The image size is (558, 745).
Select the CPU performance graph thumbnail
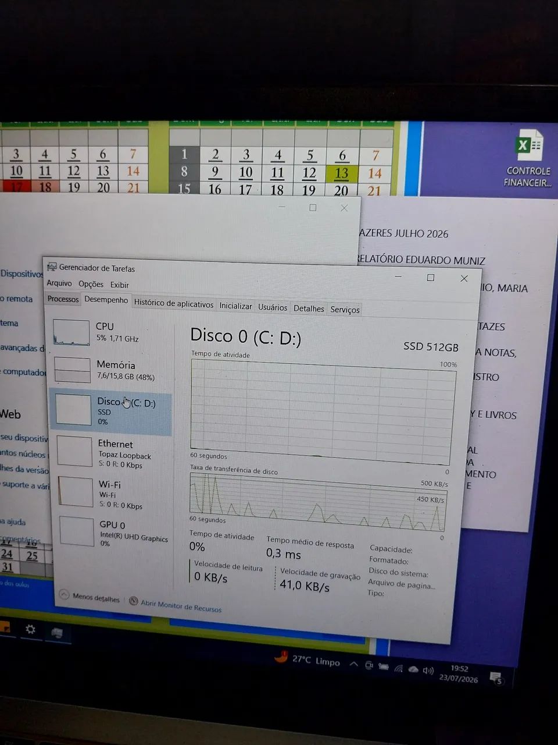coord(71,332)
